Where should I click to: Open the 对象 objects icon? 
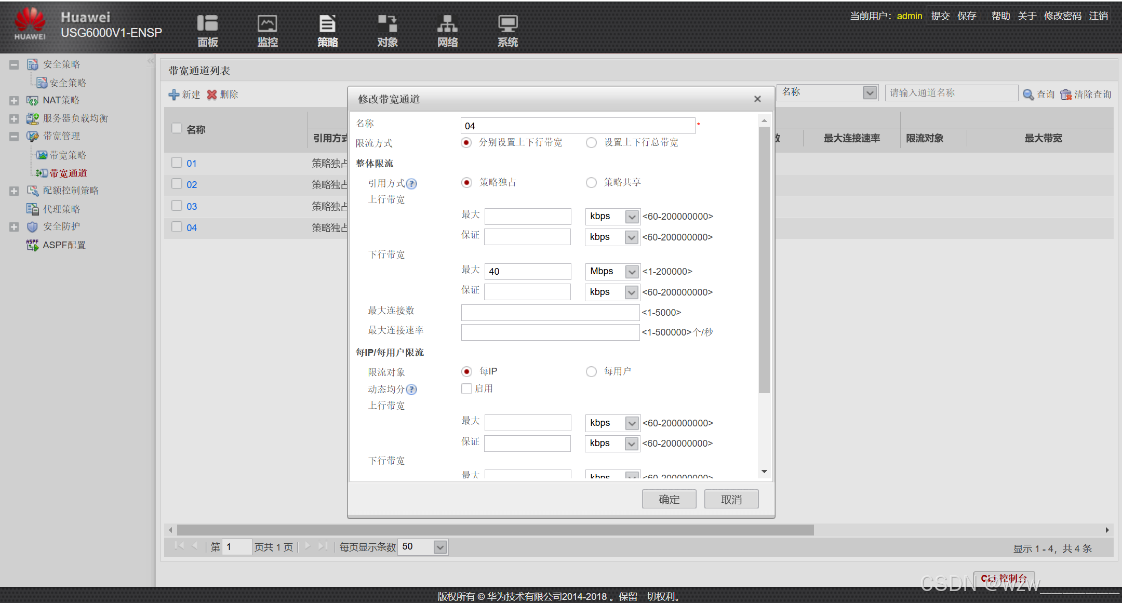388,24
